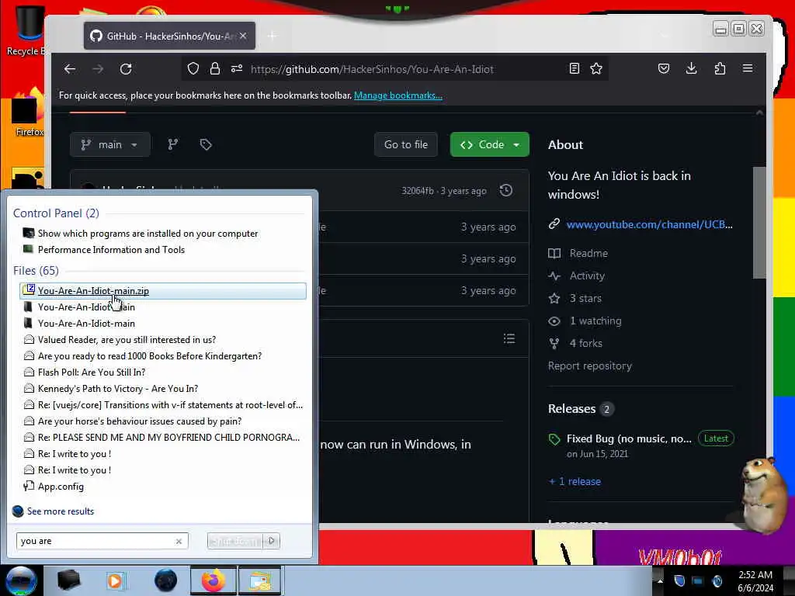The image size is (795, 596).
Task: Click the Manage bookmarks link
Action: pyautogui.click(x=398, y=95)
